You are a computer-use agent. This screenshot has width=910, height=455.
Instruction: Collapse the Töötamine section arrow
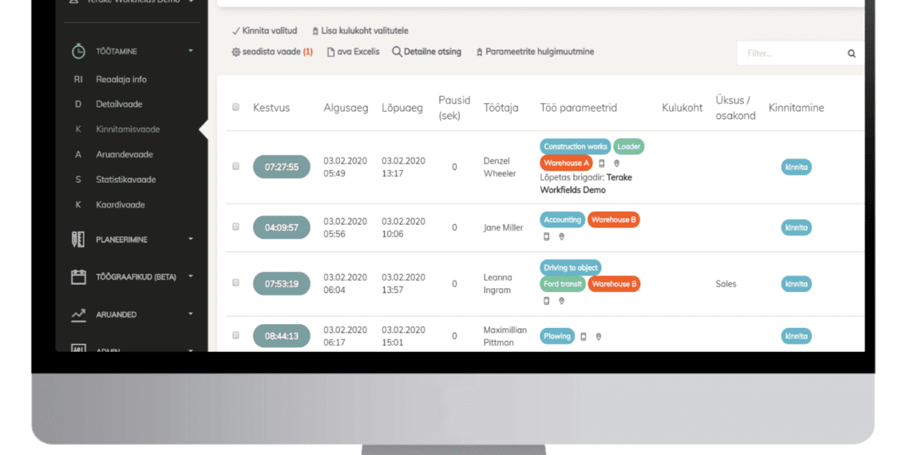coord(191,51)
